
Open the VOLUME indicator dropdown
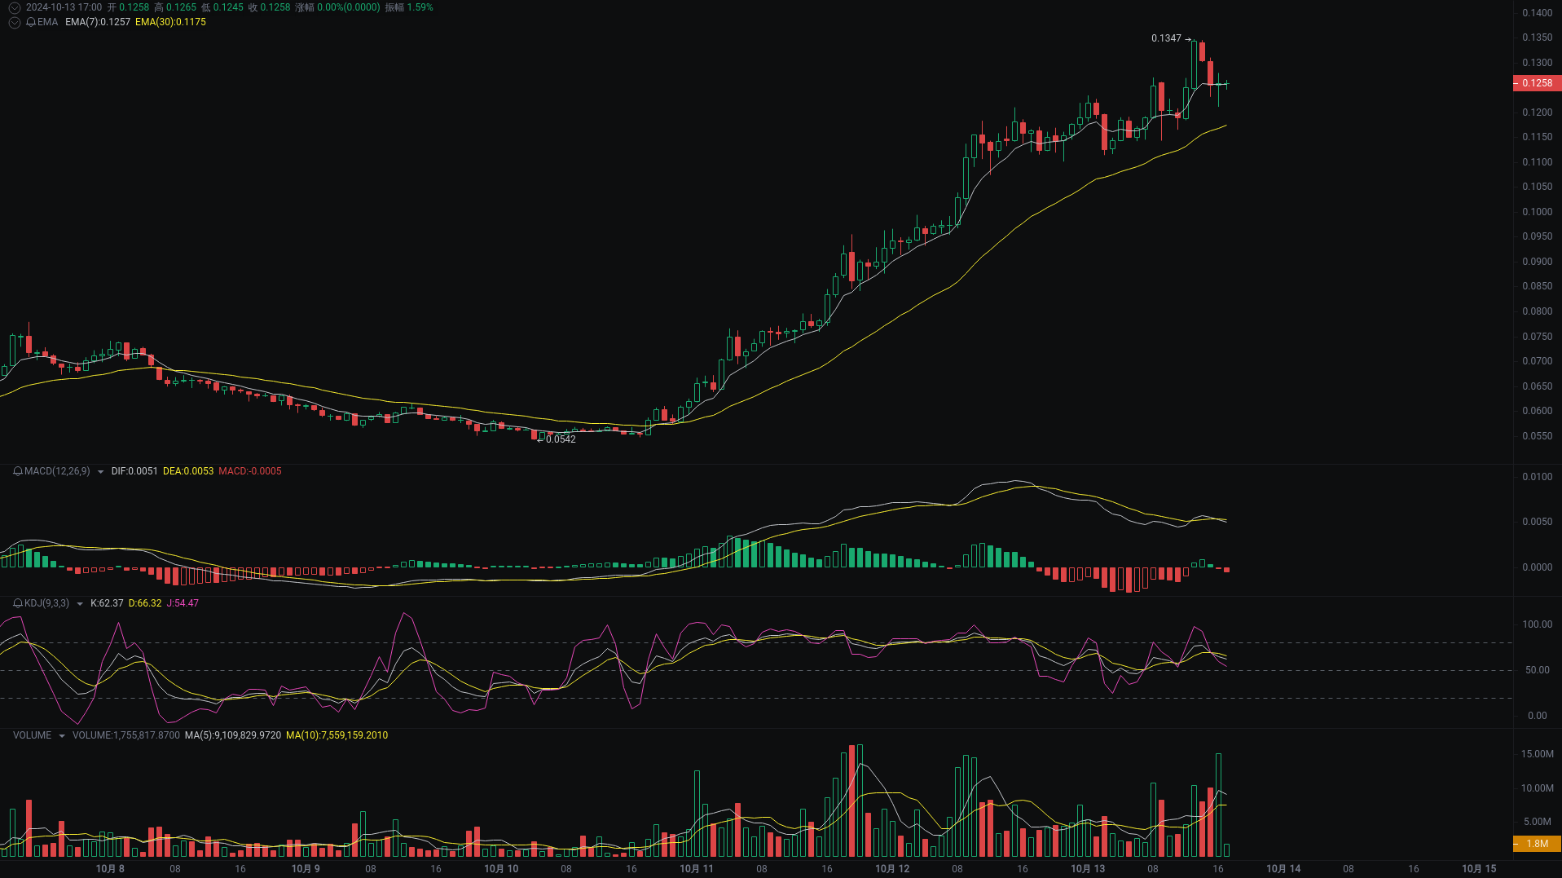[61, 735]
